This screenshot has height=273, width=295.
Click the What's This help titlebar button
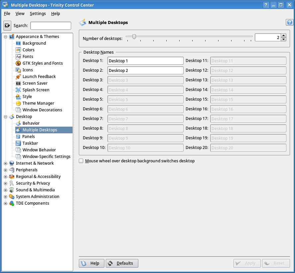click(x=266, y=5)
